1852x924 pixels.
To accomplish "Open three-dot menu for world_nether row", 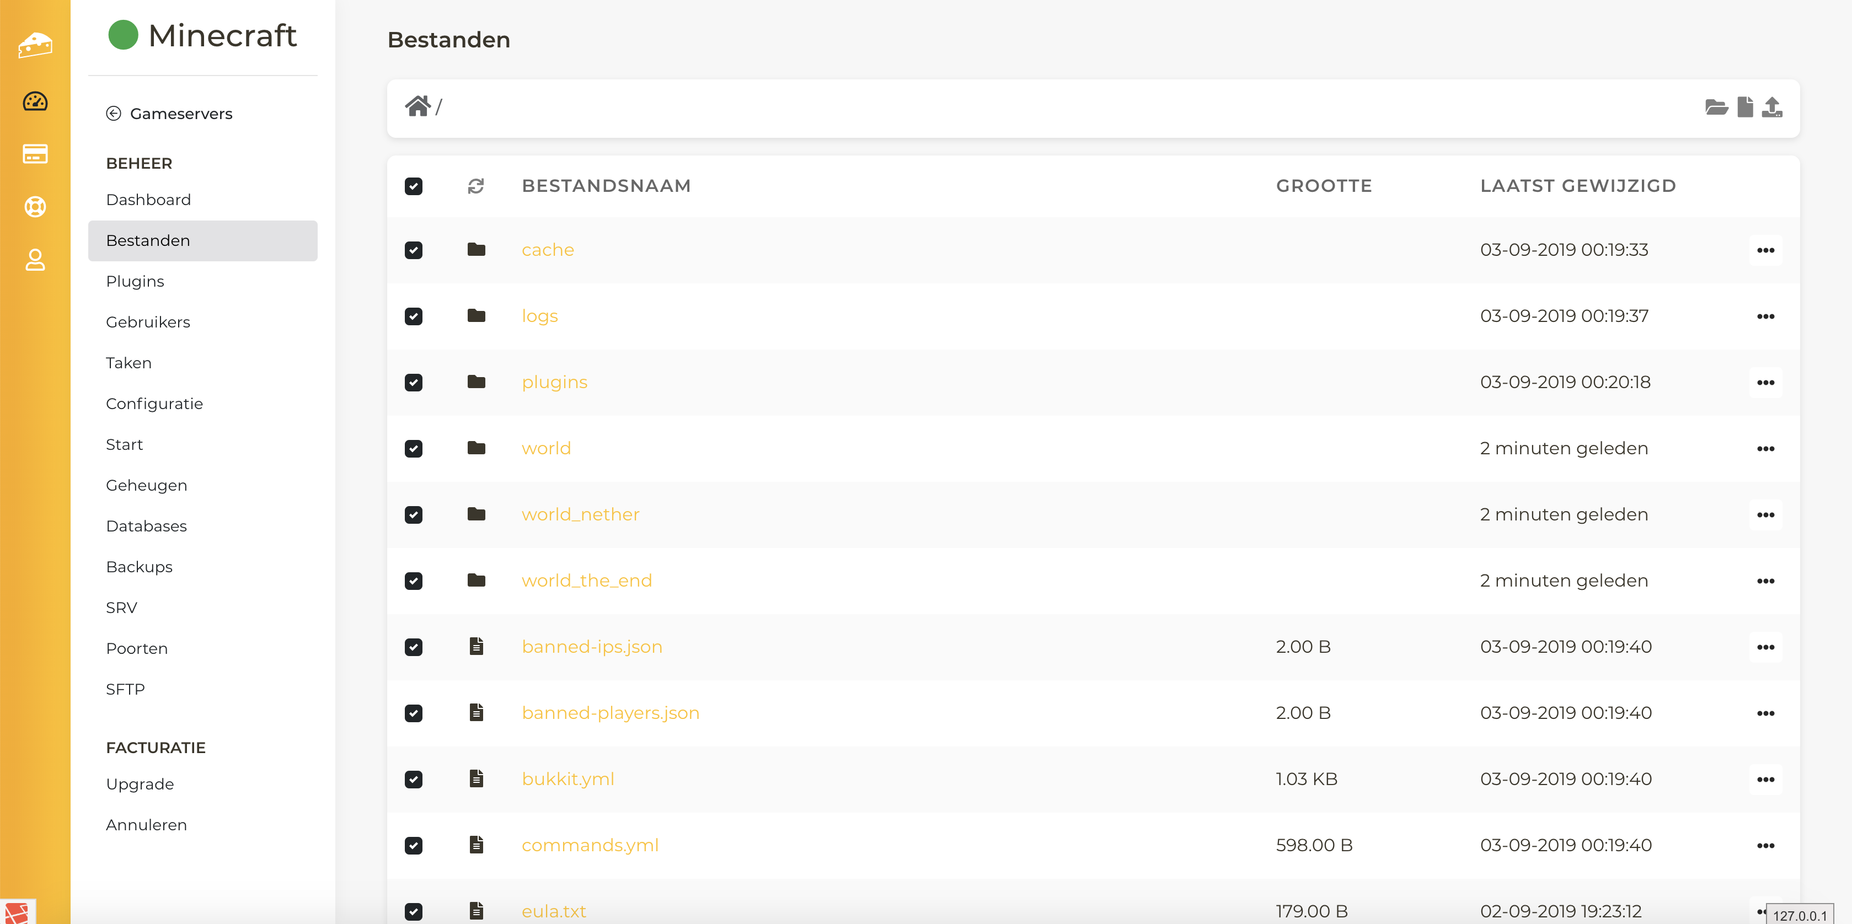I will click(1765, 515).
